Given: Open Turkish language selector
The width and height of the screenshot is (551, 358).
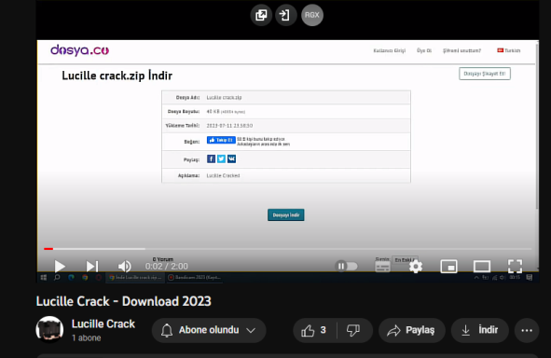Looking at the screenshot, I should (508, 50).
